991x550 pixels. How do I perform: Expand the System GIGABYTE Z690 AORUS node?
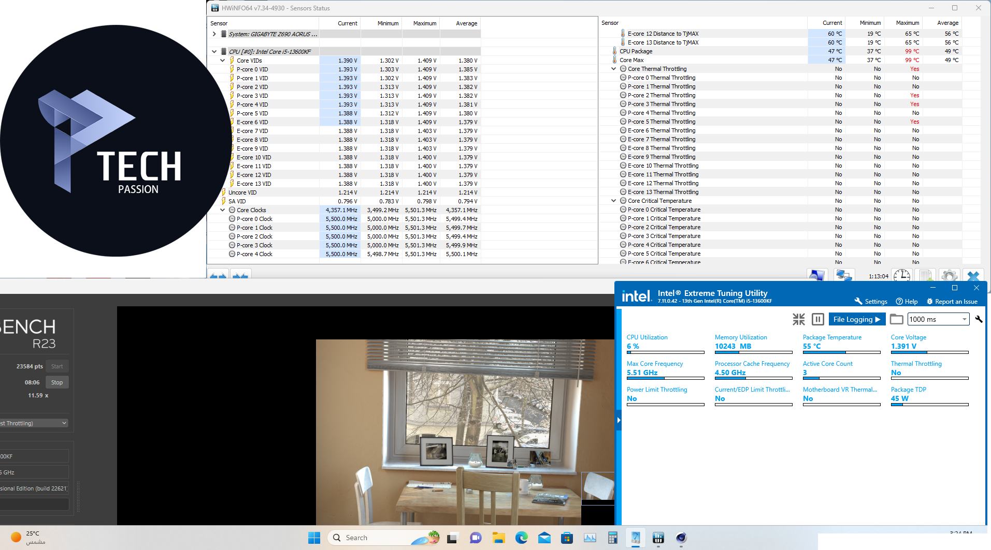click(214, 34)
